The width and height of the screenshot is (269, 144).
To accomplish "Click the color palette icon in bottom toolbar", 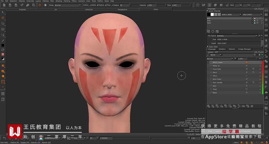I will point(41,138).
